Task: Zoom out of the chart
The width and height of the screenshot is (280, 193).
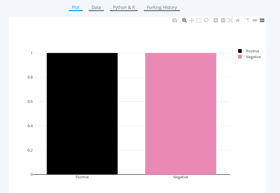Action: pos(223,20)
